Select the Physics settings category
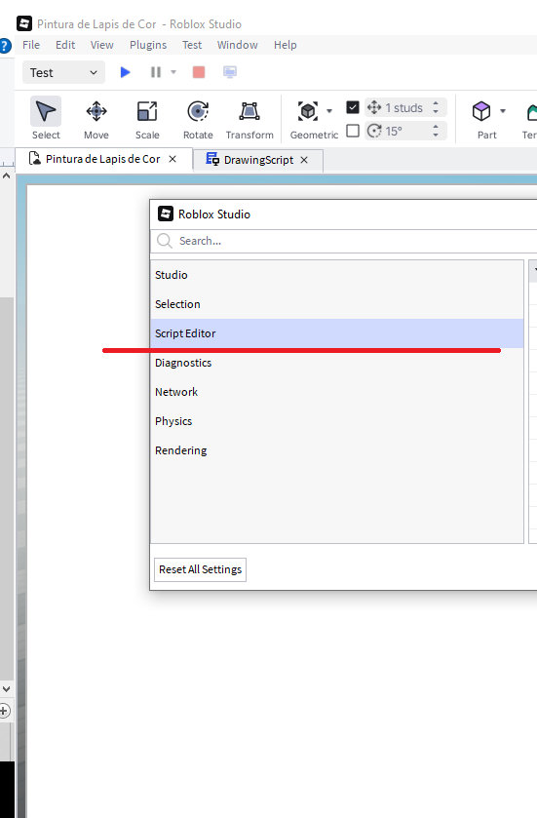The width and height of the screenshot is (537, 818). (337, 421)
